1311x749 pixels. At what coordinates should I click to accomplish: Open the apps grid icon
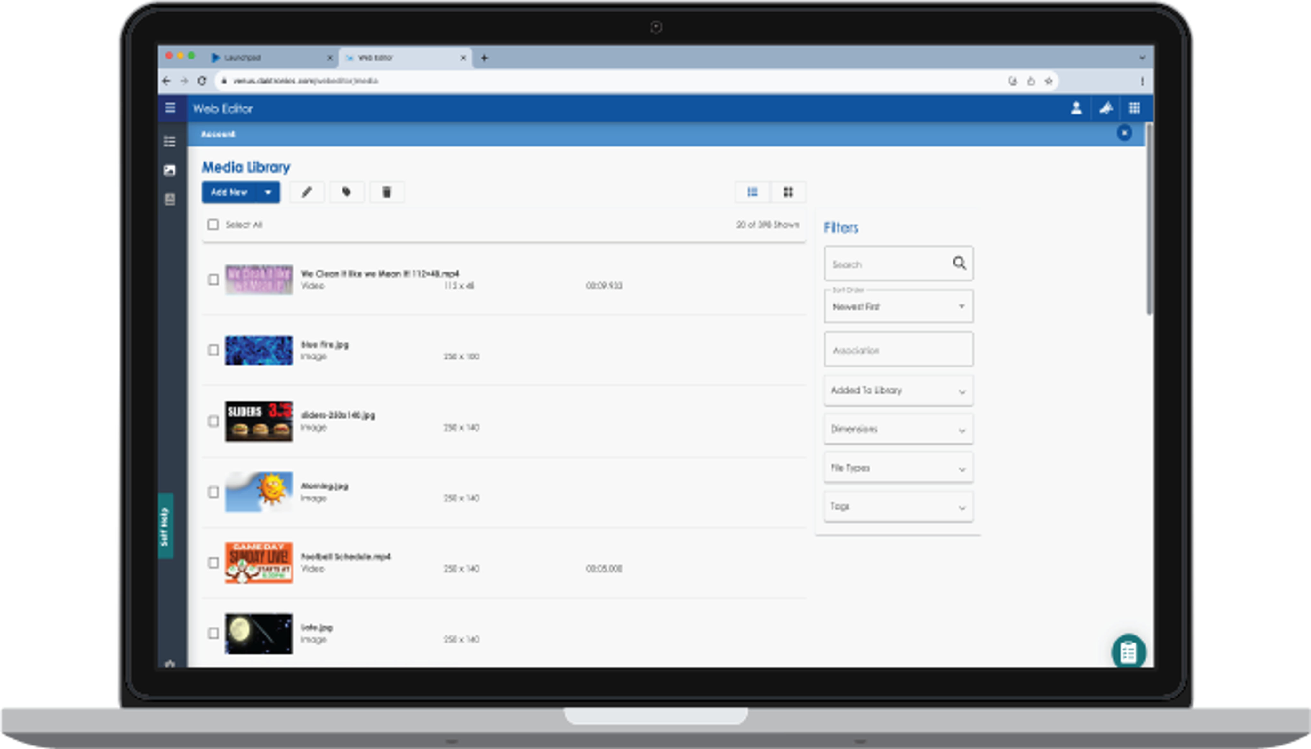[x=1134, y=108]
